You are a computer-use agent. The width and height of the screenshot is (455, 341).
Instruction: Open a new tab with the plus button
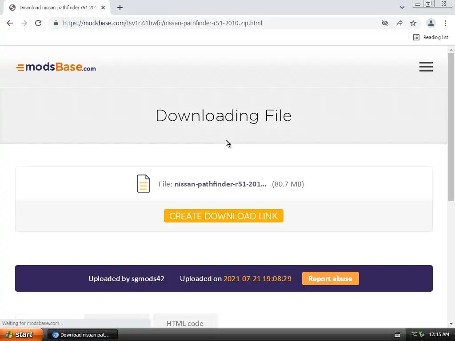pyautogui.click(x=120, y=8)
